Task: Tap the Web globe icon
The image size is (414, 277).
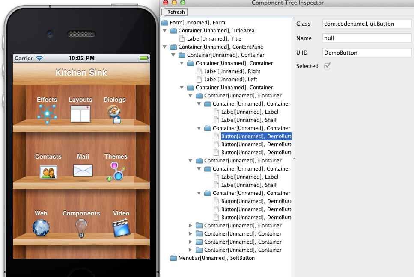Action: click(41, 227)
